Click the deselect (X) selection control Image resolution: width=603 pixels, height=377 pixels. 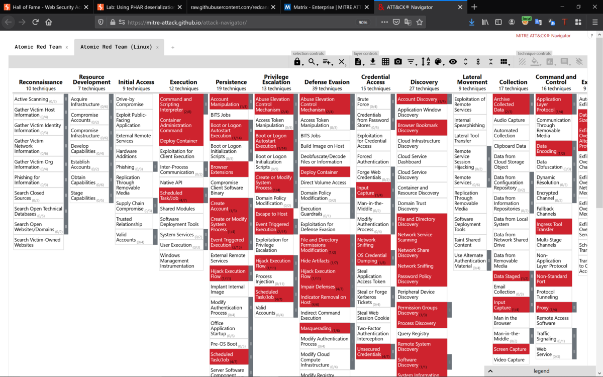342,62
